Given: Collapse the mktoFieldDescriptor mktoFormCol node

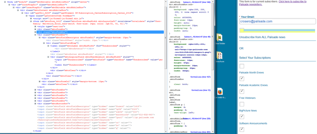Looking at the screenshot, I should click(40, 37).
